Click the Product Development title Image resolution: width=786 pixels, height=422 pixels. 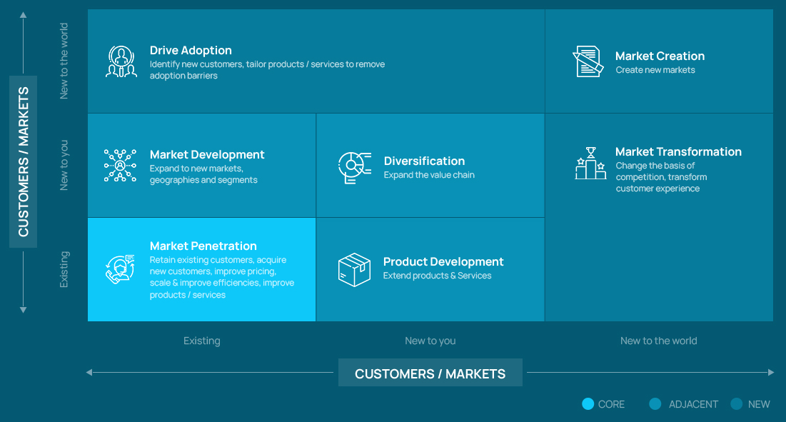pyautogui.click(x=443, y=262)
